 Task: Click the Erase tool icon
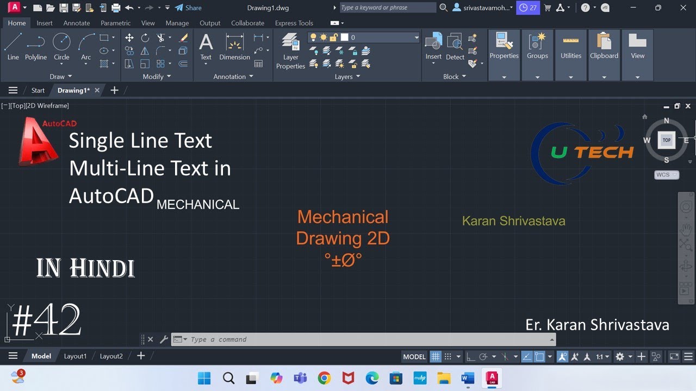[x=184, y=37]
